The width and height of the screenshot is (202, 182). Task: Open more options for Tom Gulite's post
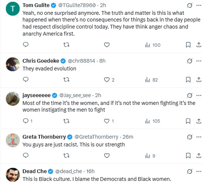[199, 5]
